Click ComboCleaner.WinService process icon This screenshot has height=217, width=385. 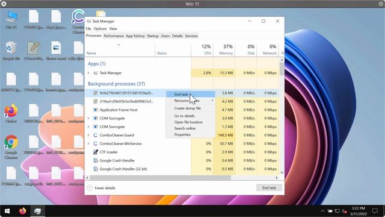pos(96,143)
